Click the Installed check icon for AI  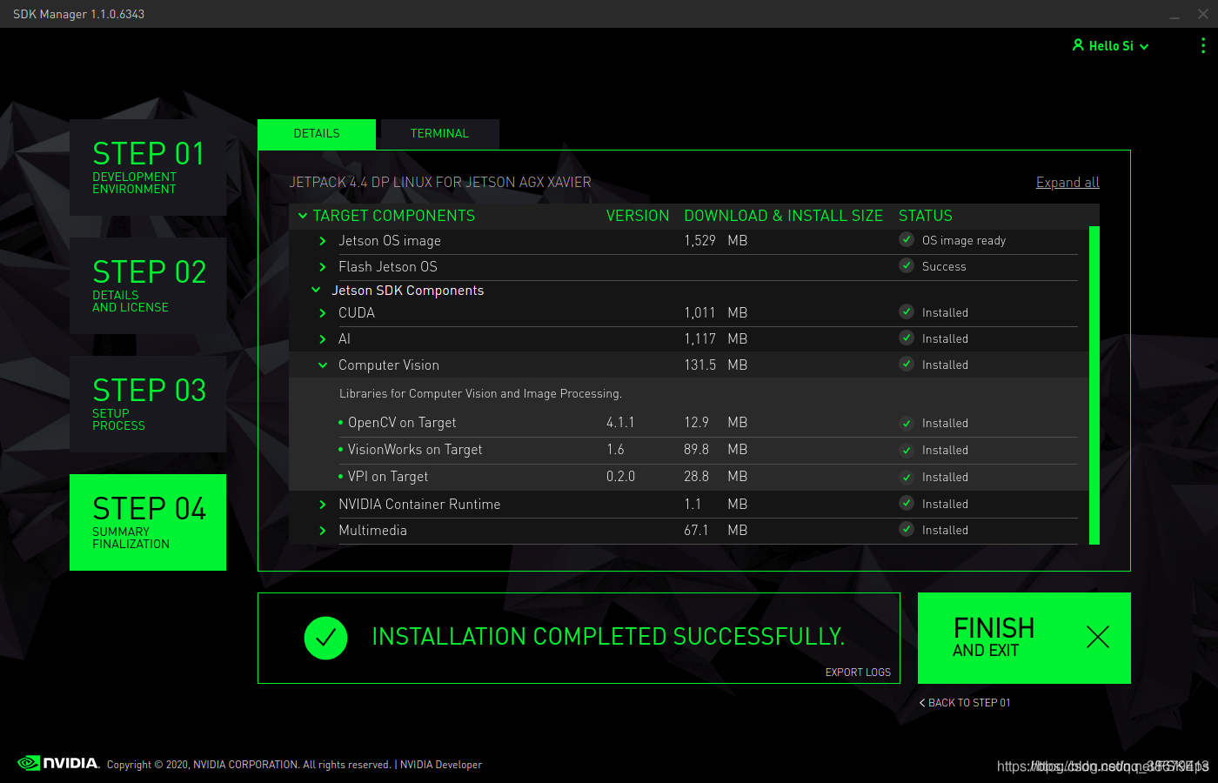tap(907, 338)
